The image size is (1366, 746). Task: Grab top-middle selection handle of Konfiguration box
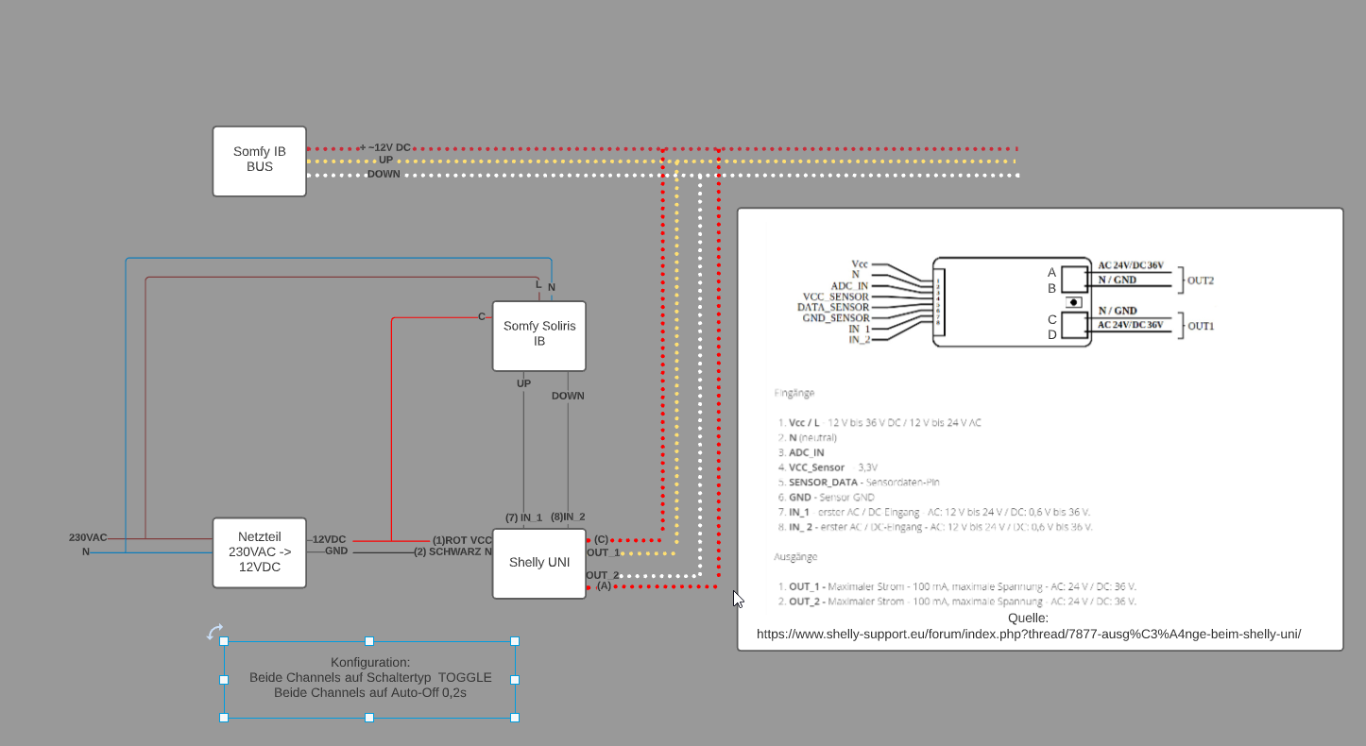[369, 641]
